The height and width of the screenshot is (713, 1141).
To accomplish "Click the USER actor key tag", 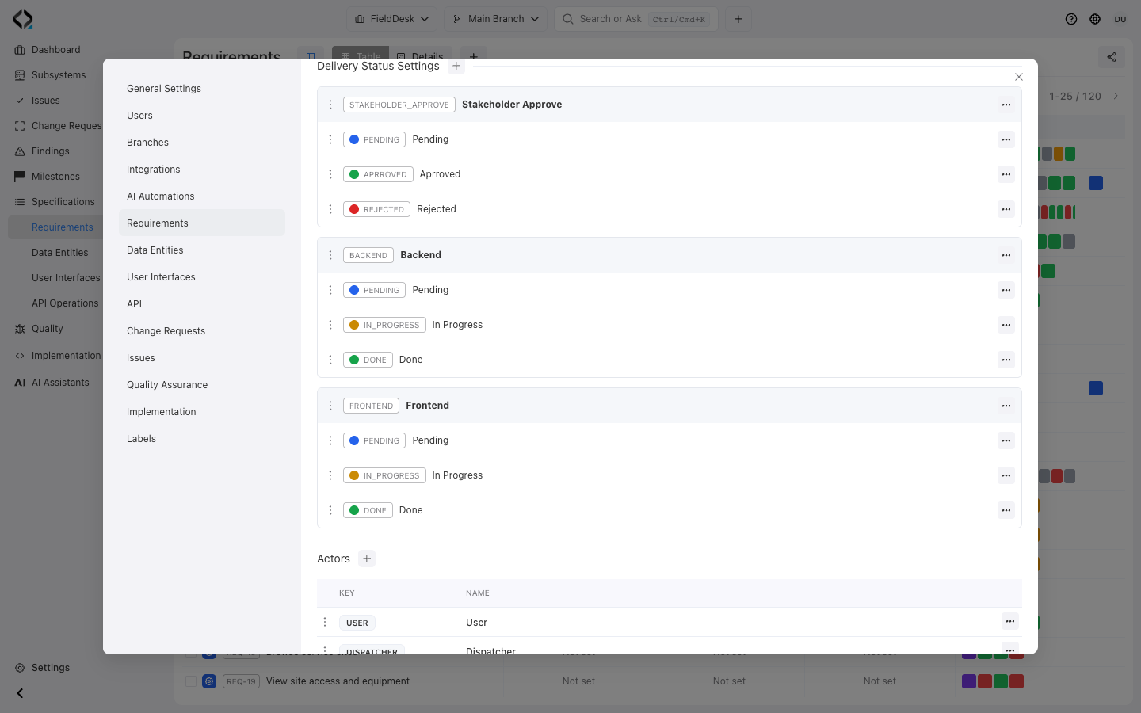I will tap(357, 623).
